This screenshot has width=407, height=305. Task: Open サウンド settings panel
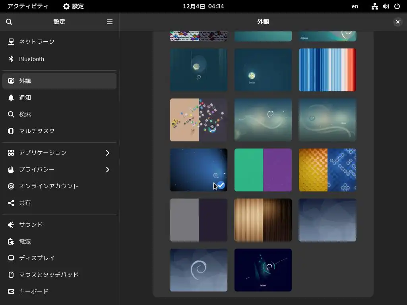tap(60, 225)
